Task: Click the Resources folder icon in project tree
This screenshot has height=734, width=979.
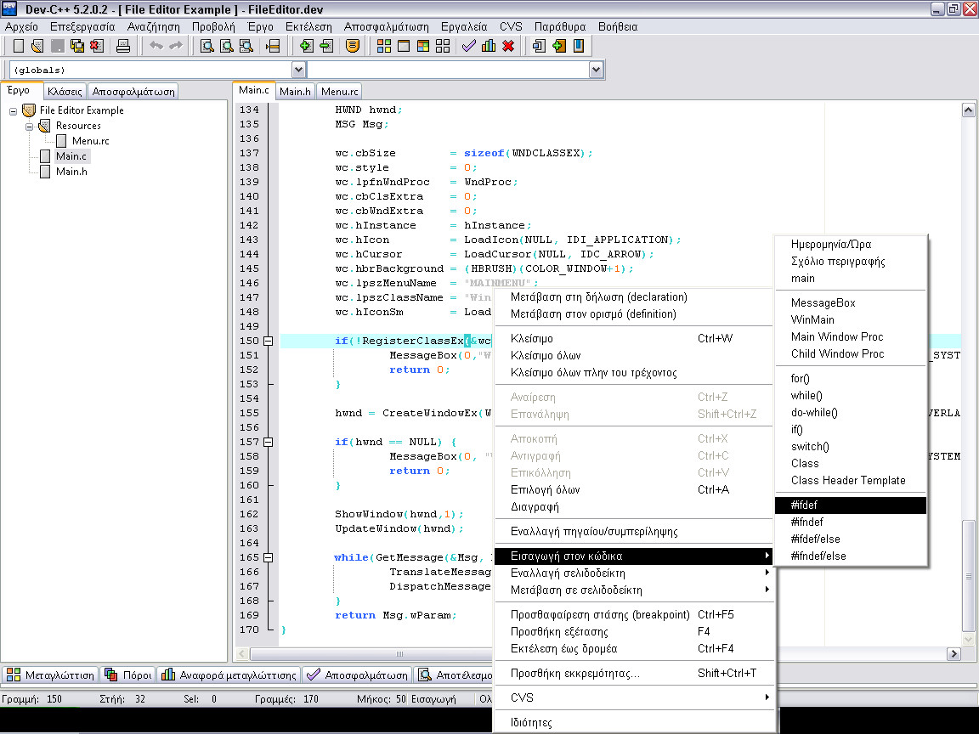Action: (44, 126)
